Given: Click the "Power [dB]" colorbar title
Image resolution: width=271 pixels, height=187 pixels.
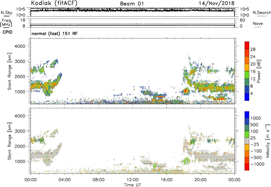Looking at the screenshot, I should tap(259, 71).
